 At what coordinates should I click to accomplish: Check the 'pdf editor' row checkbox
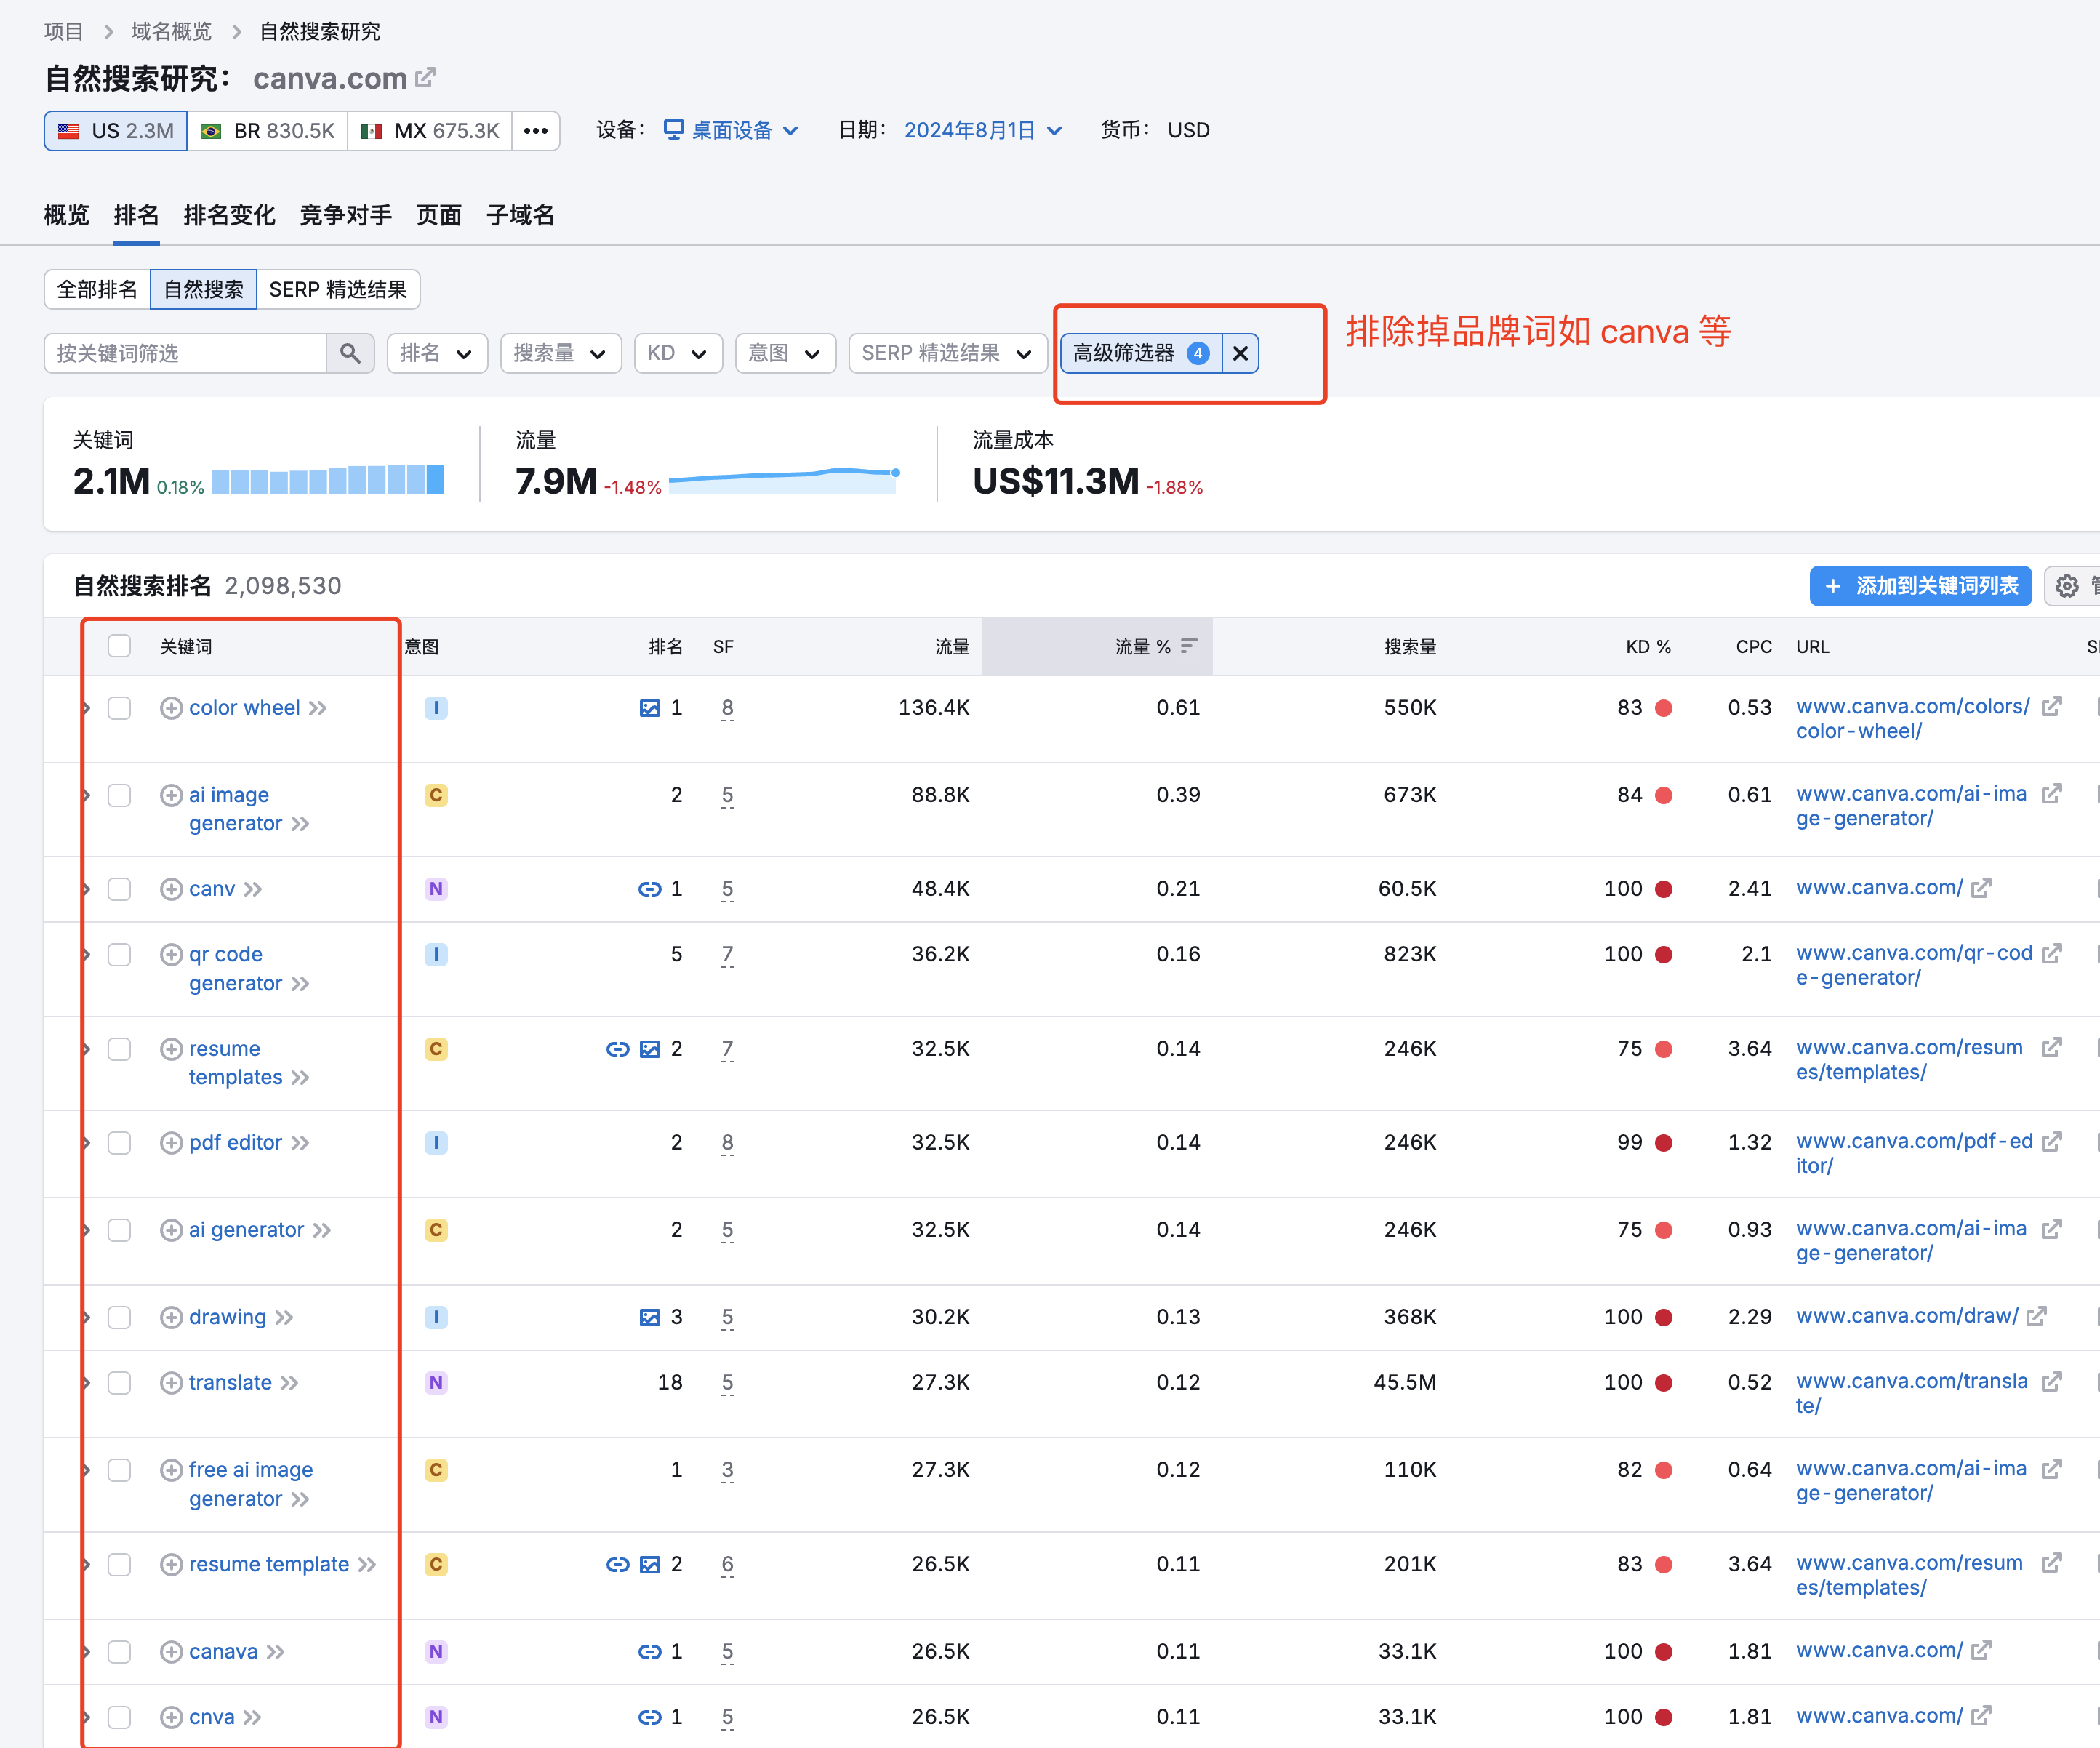tap(119, 1143)
